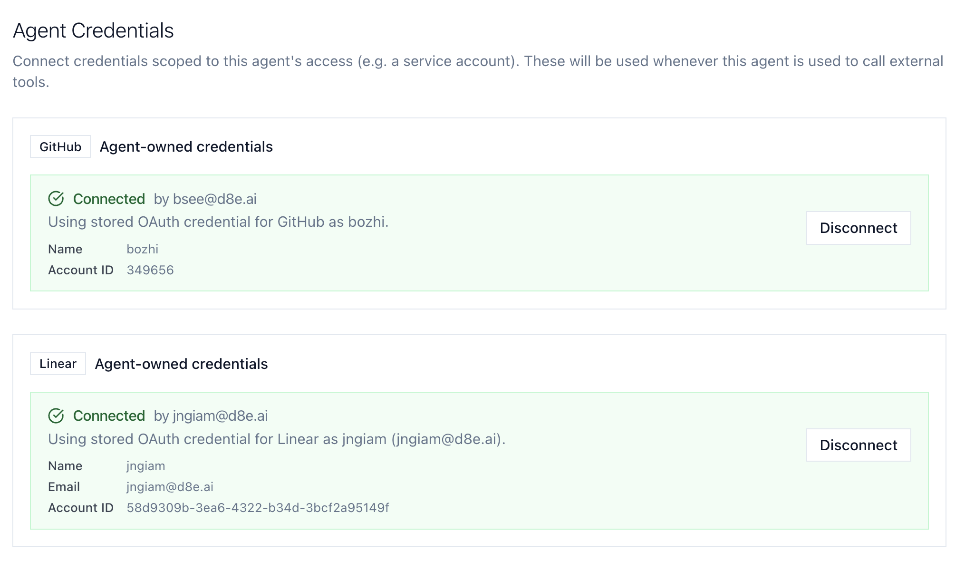Screen dimensions: 965x561
Task: Click the "by jngiam@d8e.ai" connector text
Action: (211, 416)
